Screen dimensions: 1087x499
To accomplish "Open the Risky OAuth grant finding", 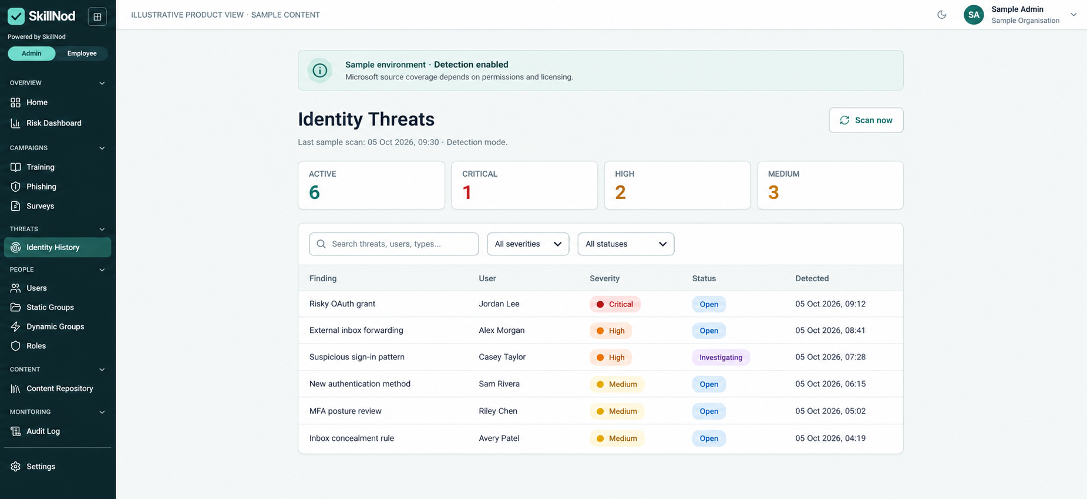I will coord(342,304).
